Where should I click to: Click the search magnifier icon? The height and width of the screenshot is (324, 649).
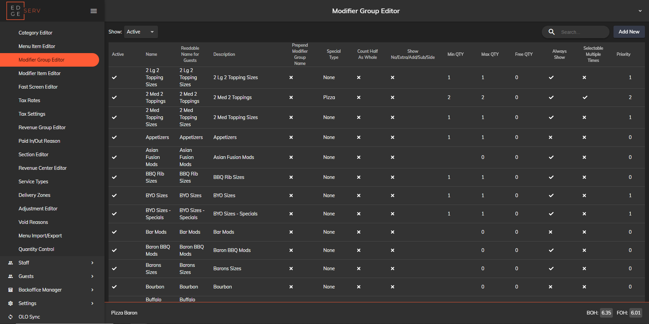(552, 32)
